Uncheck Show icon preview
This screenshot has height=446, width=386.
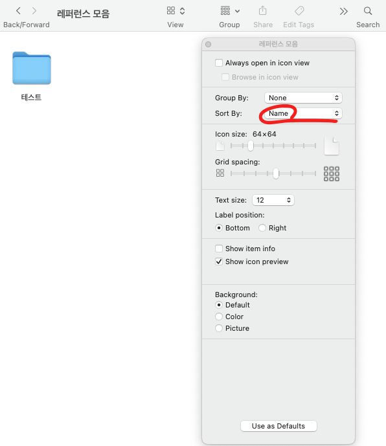click(x=219, y=262)
